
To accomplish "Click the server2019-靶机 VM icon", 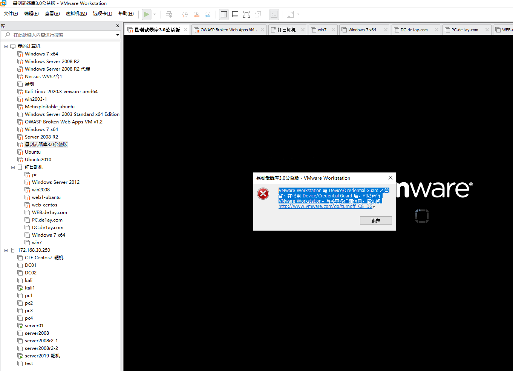I will 20,356.
